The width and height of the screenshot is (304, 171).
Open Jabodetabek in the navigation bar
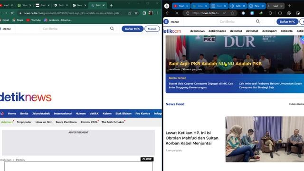click(41, 114)
